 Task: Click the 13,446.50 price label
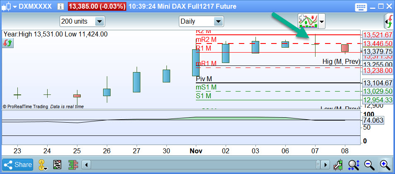point(378,43)
